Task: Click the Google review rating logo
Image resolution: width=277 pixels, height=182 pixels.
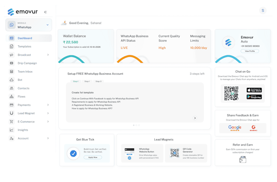Action: 235,128
